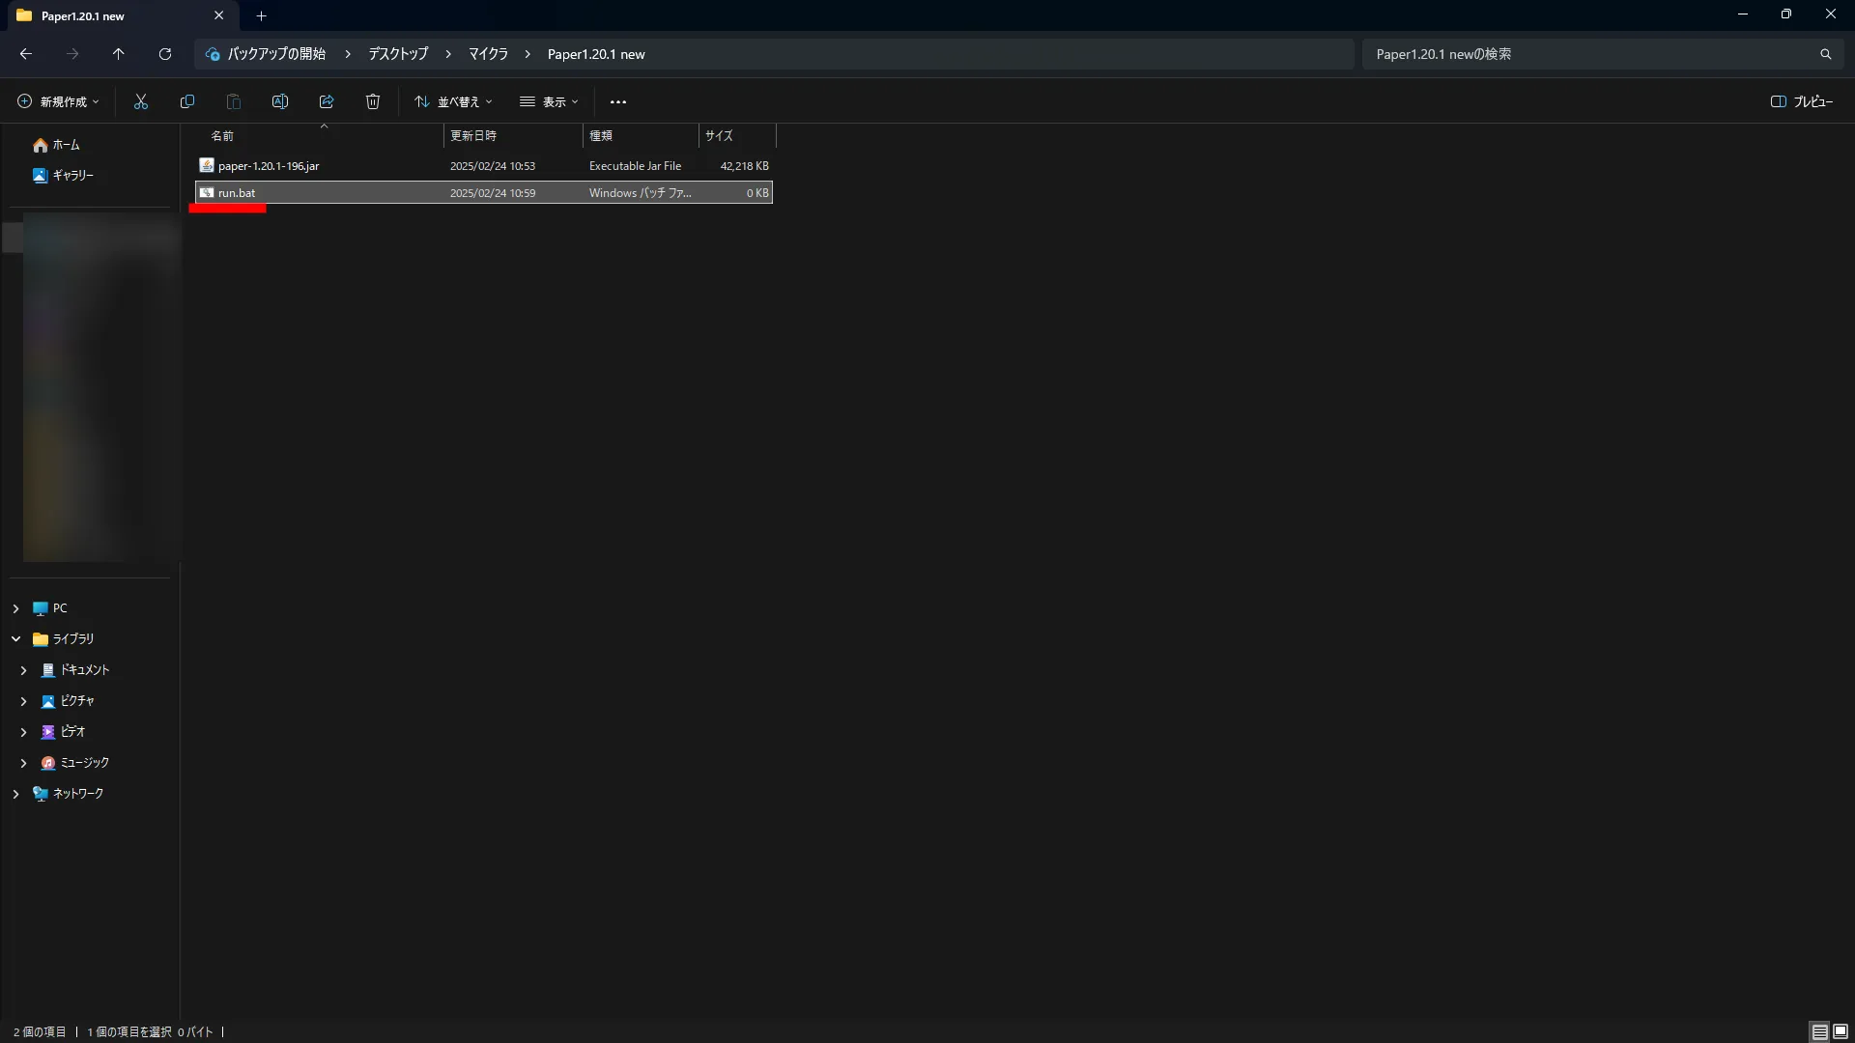Screen dimensions: 1855x1043
Task: Expand the ビデオ tree node
Action: (23, 732)
